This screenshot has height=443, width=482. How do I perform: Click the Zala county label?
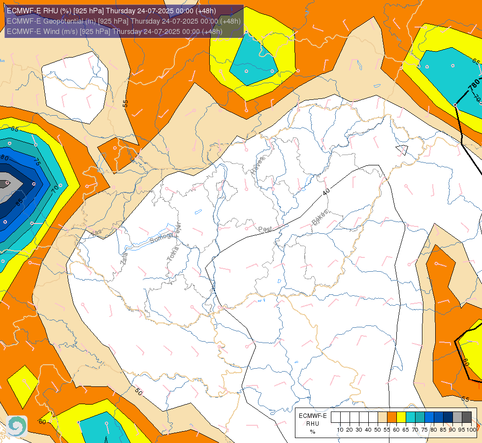[x=124, y=258]
